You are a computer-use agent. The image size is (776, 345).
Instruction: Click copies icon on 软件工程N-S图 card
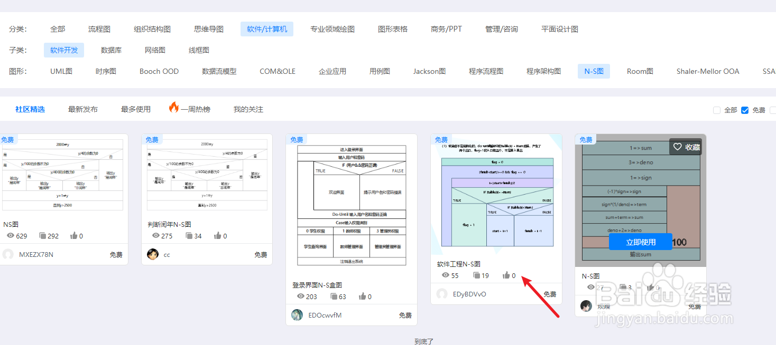[476, 275]
